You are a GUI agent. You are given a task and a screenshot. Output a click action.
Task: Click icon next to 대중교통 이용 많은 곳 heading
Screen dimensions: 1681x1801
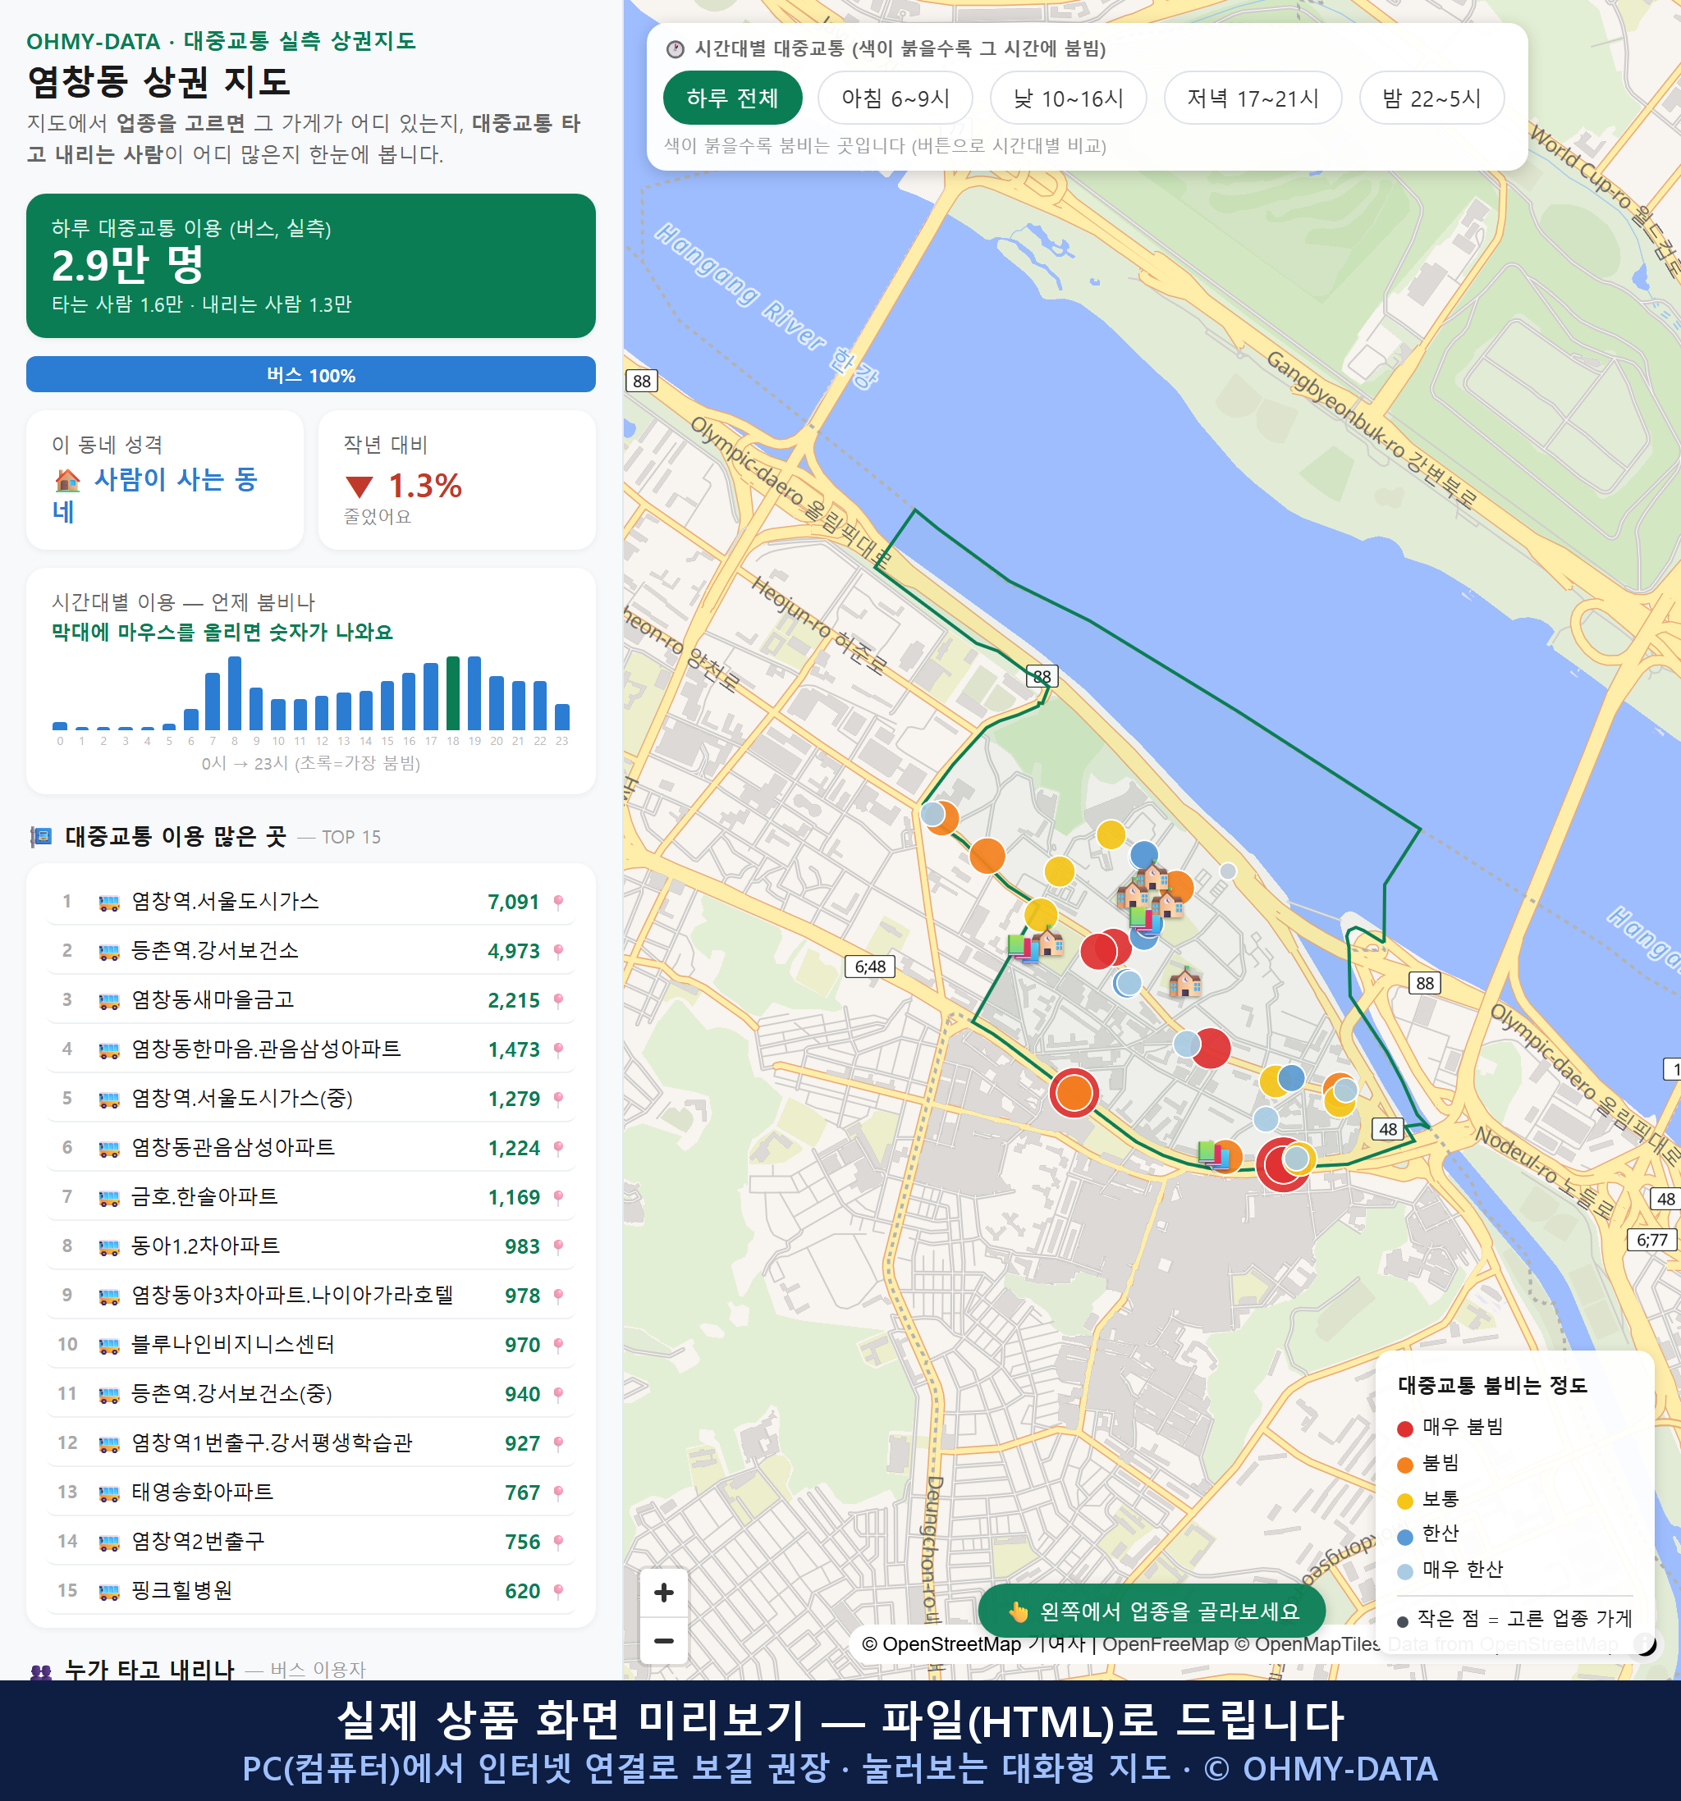(41, 837)
